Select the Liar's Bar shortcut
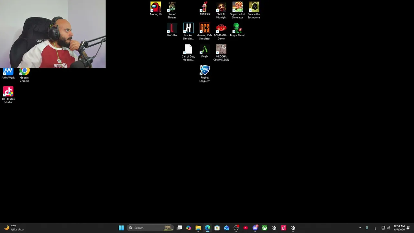This screenshot has width=414, height=233. (x=172, y=30)
